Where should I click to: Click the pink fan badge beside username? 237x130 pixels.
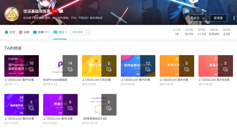(61, 11)
